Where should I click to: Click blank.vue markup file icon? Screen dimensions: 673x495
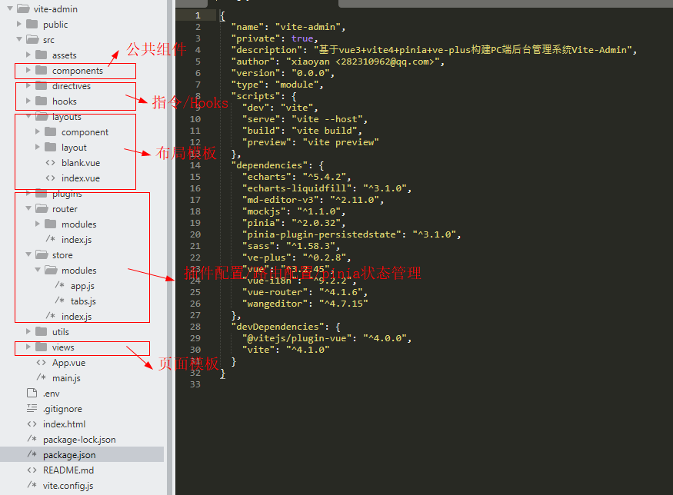[x=50, y=163]
